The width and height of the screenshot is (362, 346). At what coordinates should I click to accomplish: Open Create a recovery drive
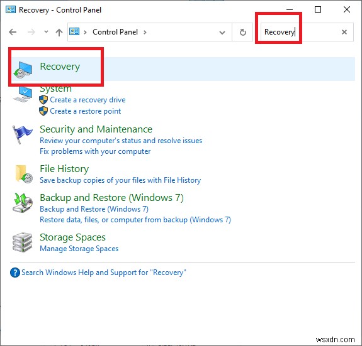[88, 100]
